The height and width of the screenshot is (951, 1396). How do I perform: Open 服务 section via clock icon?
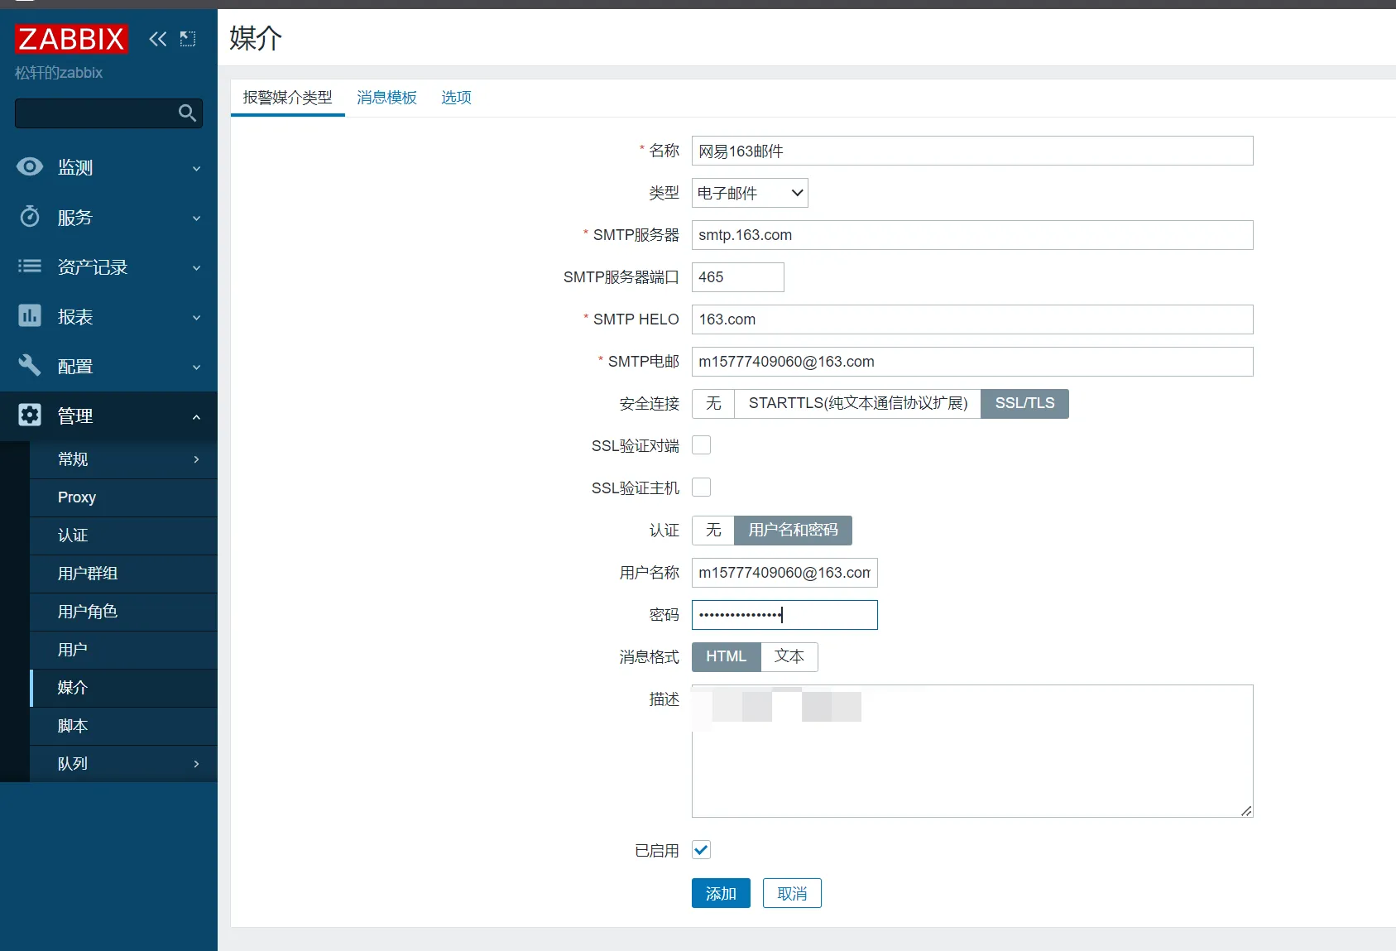(x=30, y=217)
